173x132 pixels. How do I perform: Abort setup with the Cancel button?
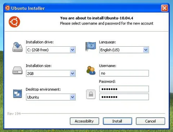pyautogui.click(x=150, y=121)
